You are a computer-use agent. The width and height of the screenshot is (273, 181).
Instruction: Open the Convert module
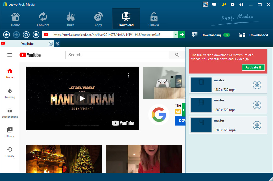click(43, 19)
